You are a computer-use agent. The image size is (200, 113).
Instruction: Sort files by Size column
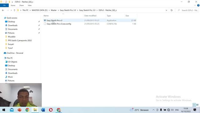click(x=127, y=16)
